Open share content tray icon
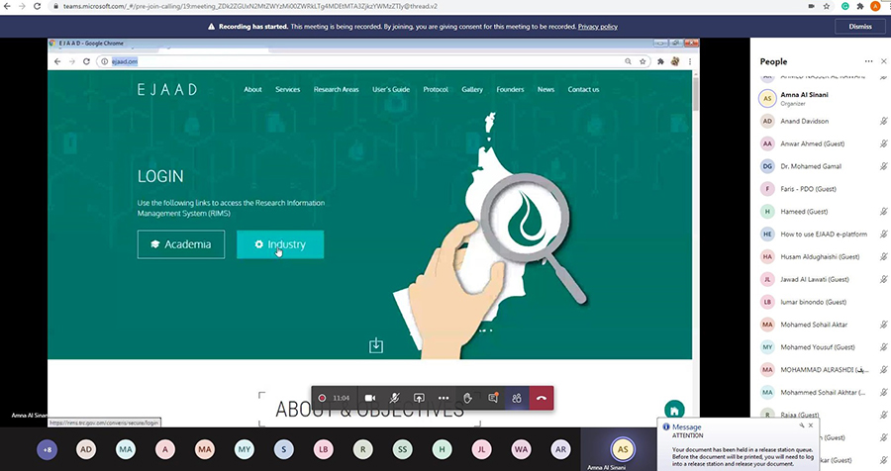The image size is (891, 471). 419,399
